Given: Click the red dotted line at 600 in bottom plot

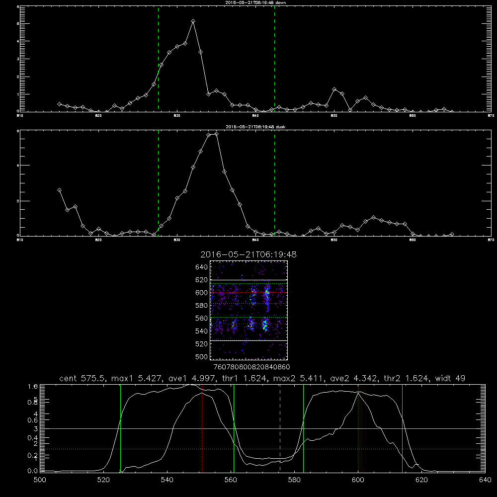Looking at the screenshot, I should click(x=358, y=428).
